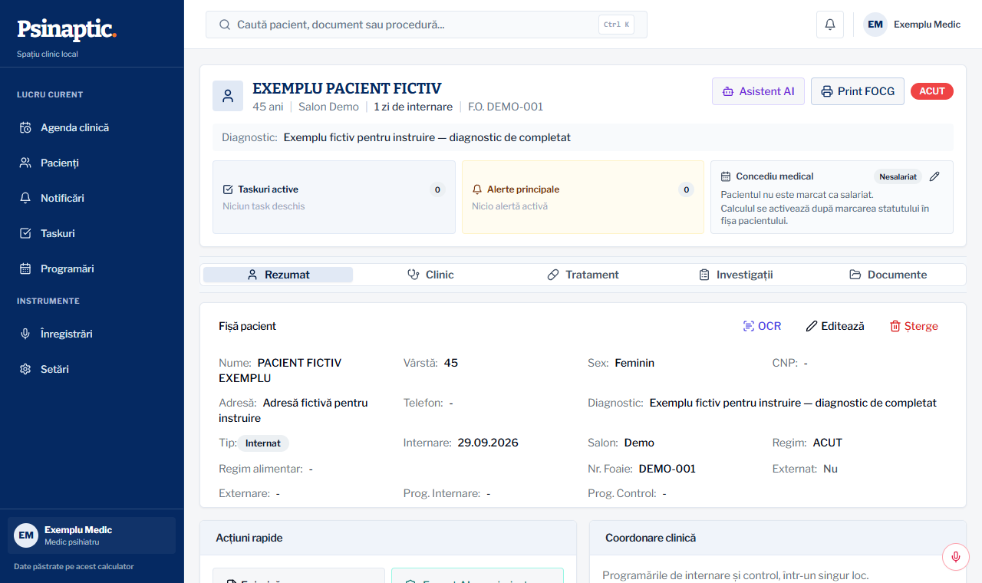Click the pencil icon in Concediu medical card
982x583 pixels.
(x=934, y=176)
